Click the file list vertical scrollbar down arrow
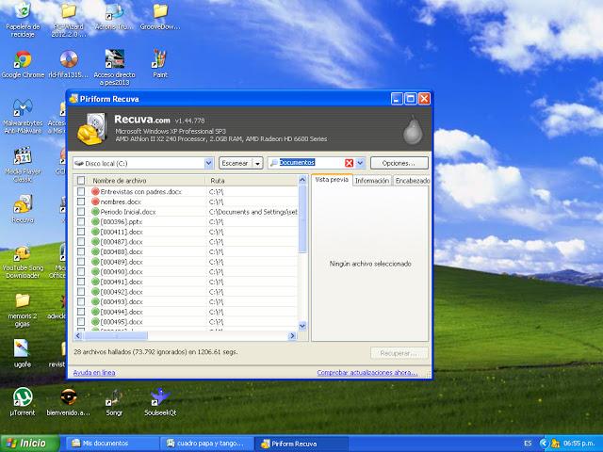This screenshot has height=452, width=603. (302, 328)
